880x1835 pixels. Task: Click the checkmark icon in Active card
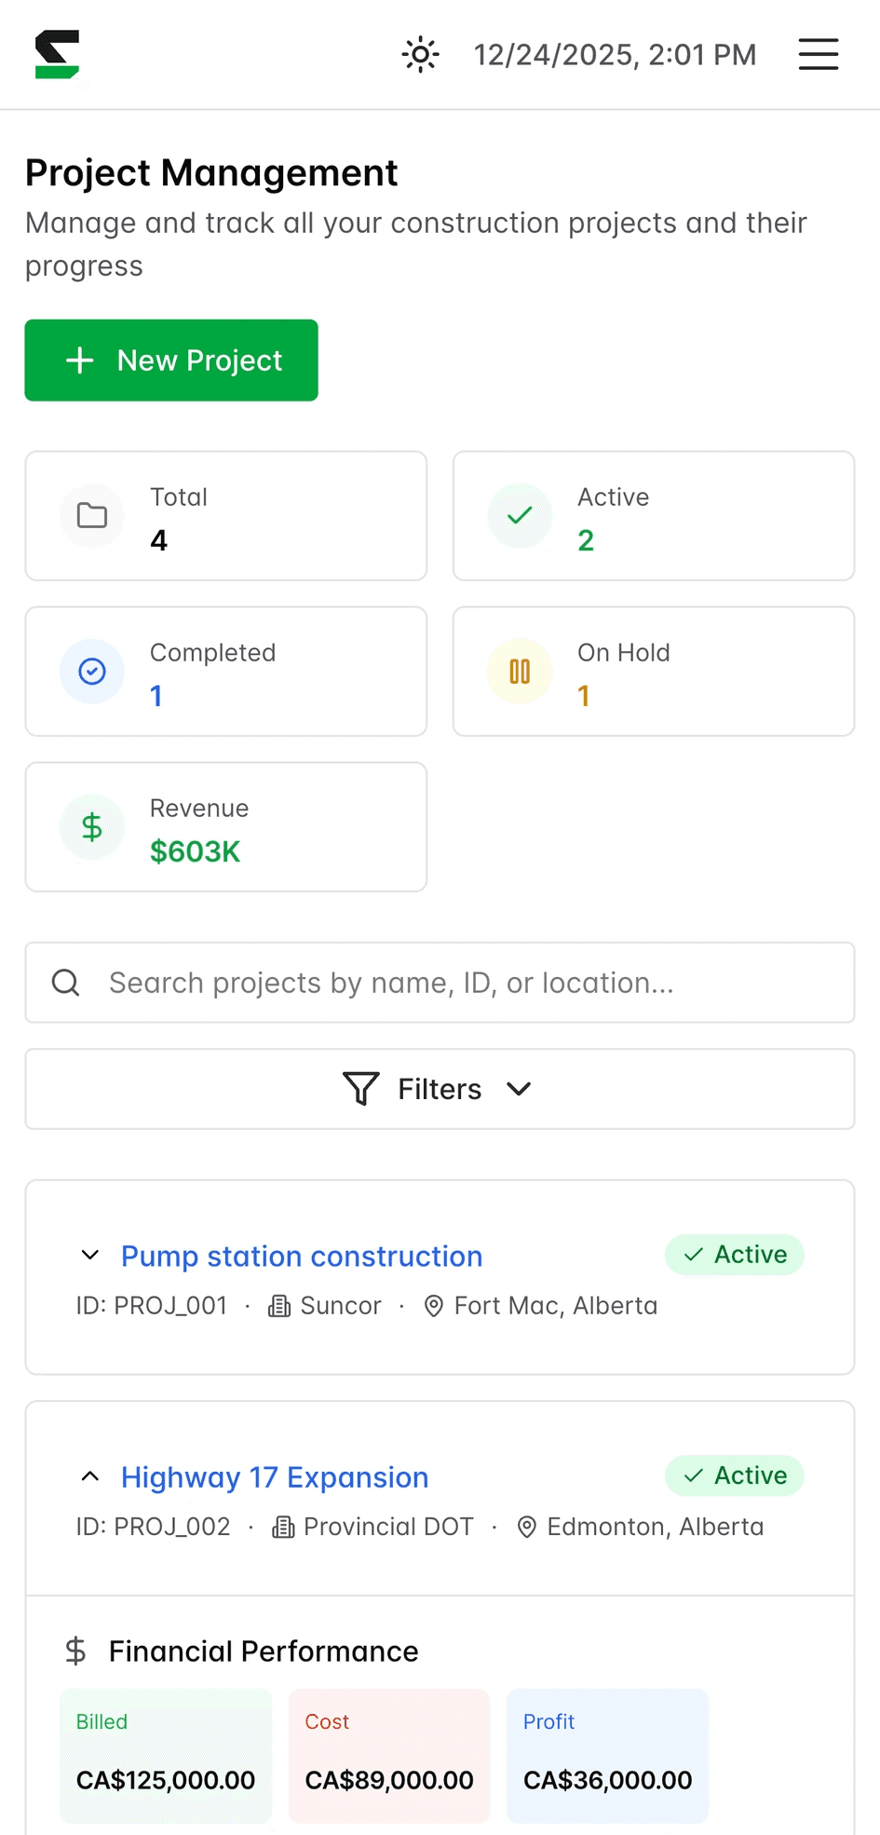click(x=520, y=515)
